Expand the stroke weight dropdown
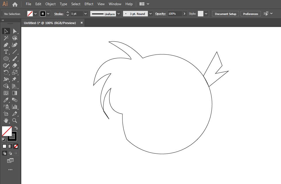281x184 pixels. [x=86, y=14]
